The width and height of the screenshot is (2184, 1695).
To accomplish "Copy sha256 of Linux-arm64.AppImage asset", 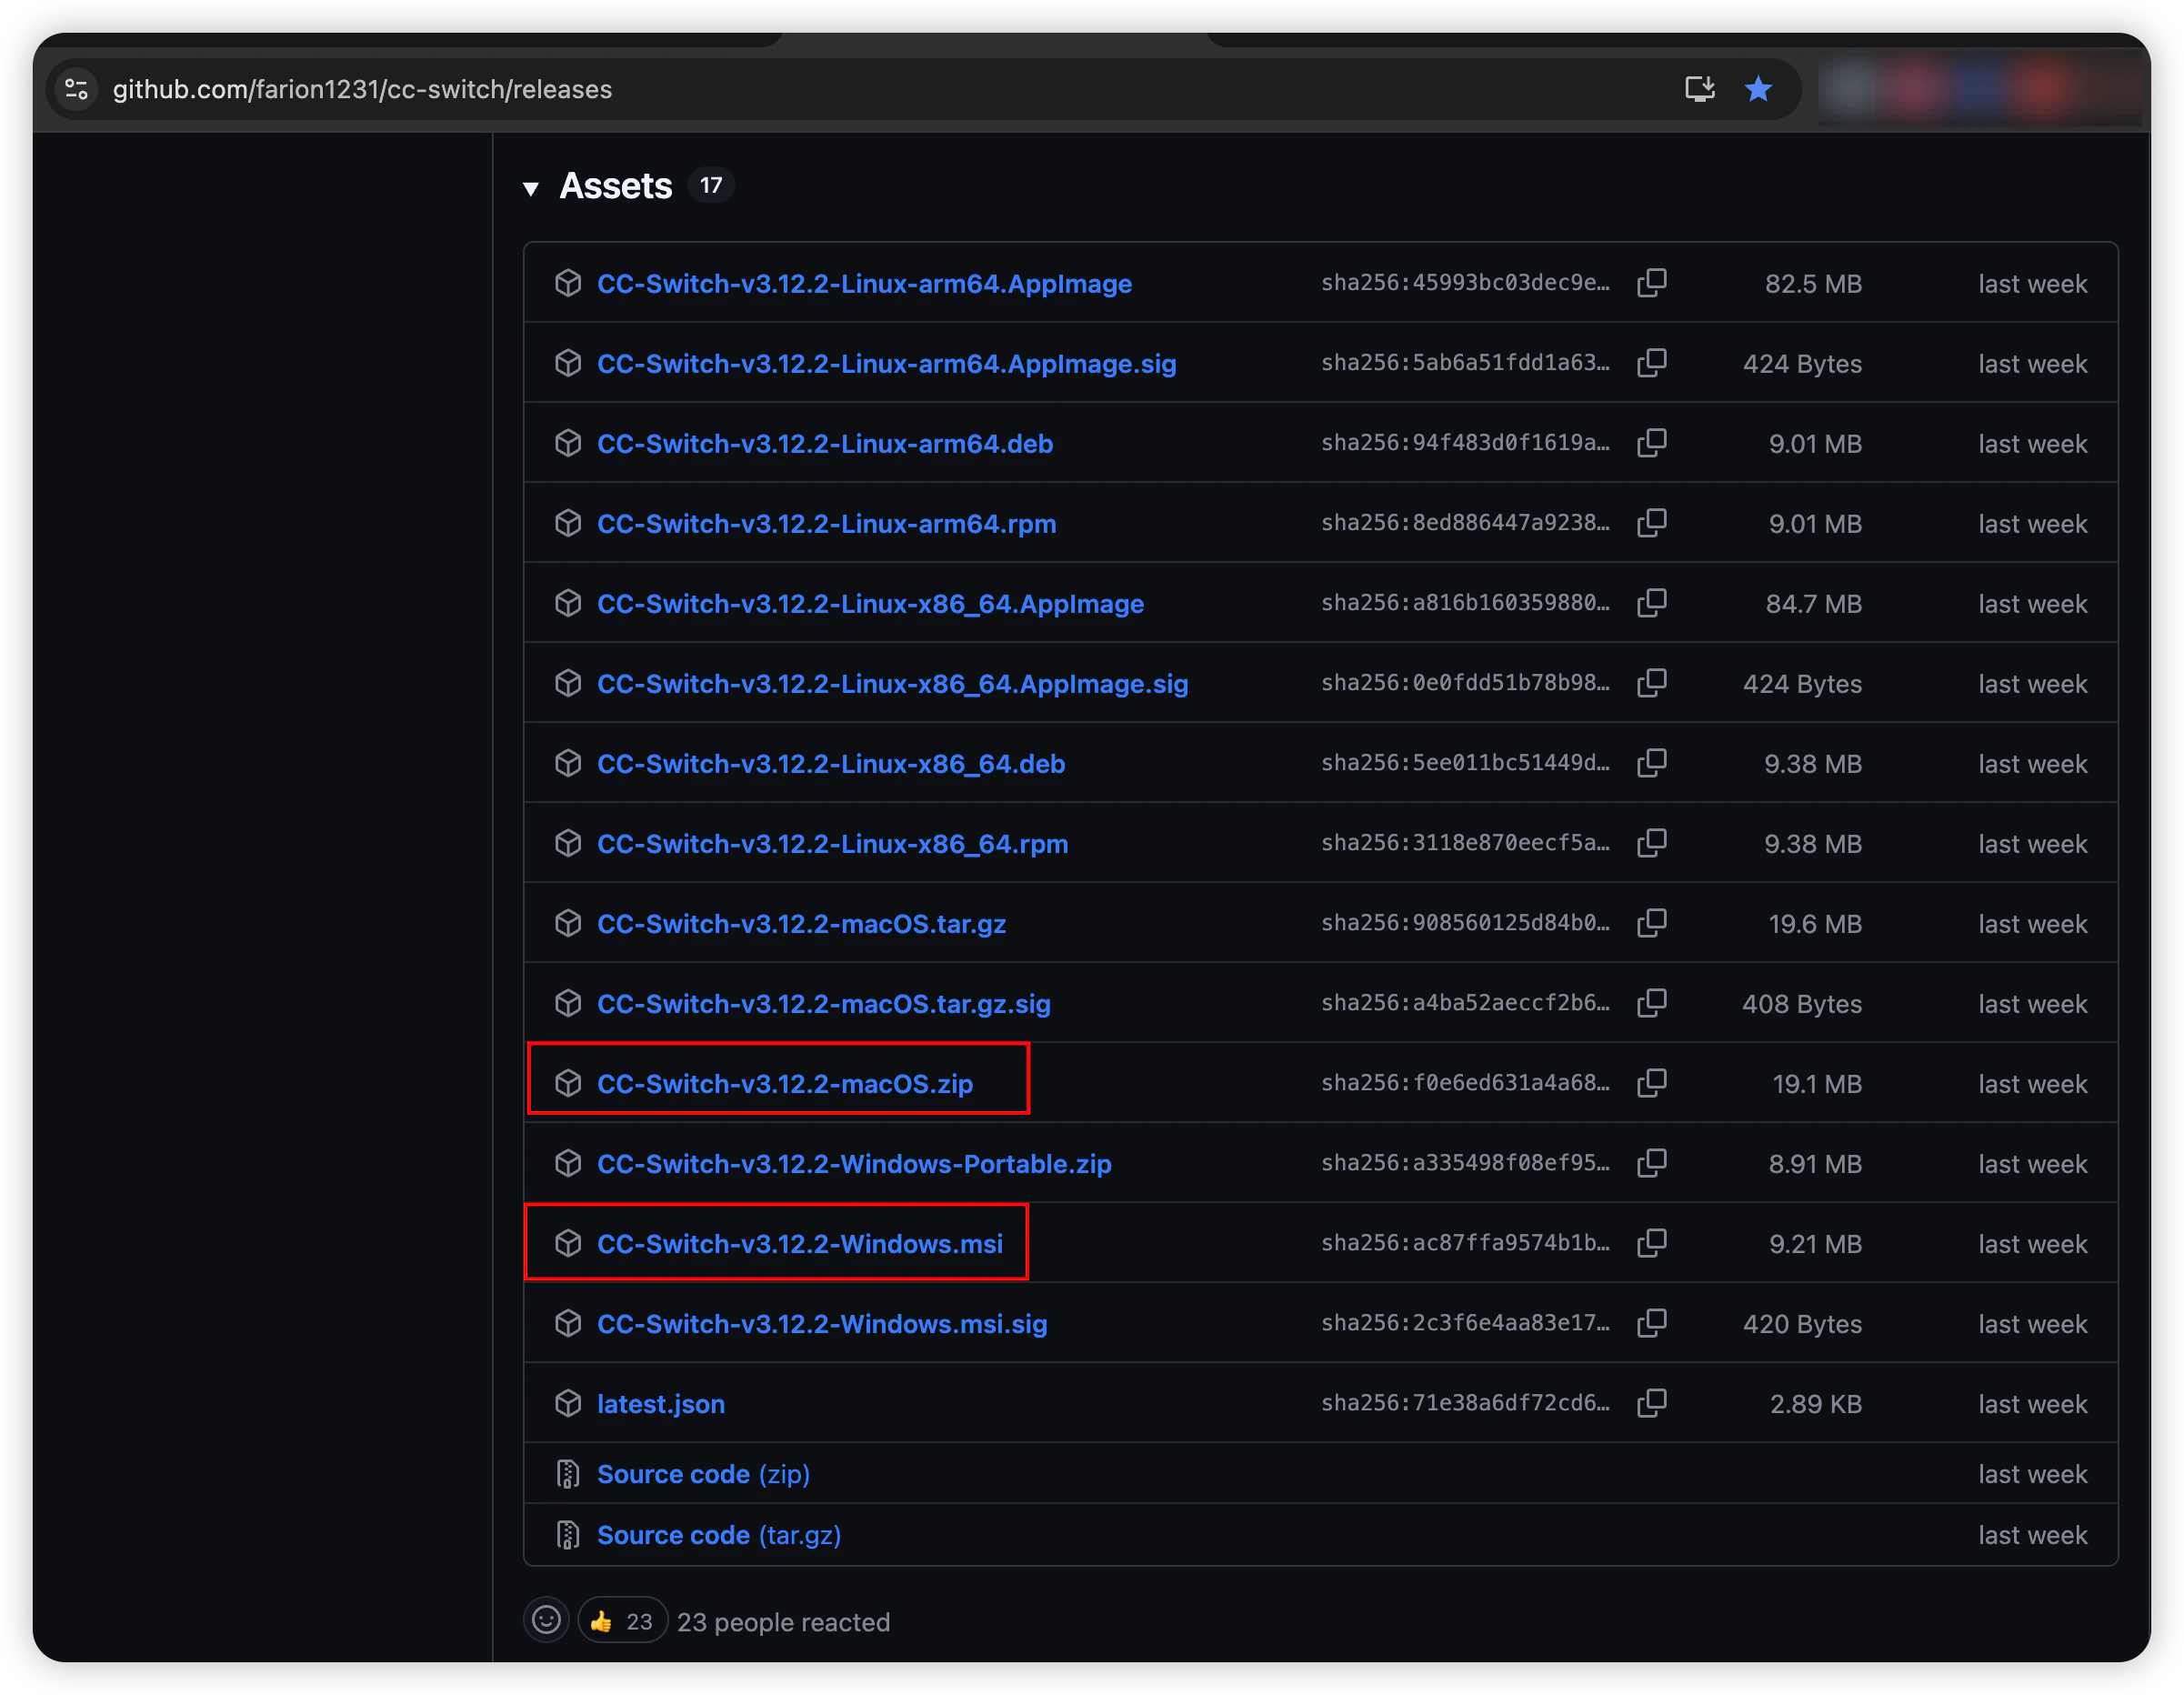I will (x=1651, y=283).
